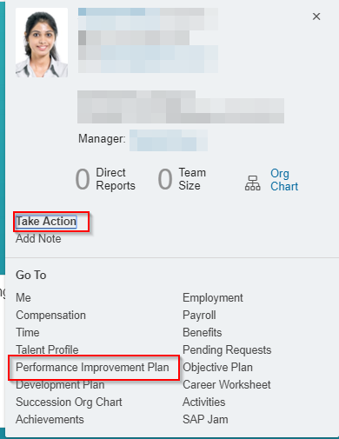
Task: Go to Me section
Action: click(23, 297)
